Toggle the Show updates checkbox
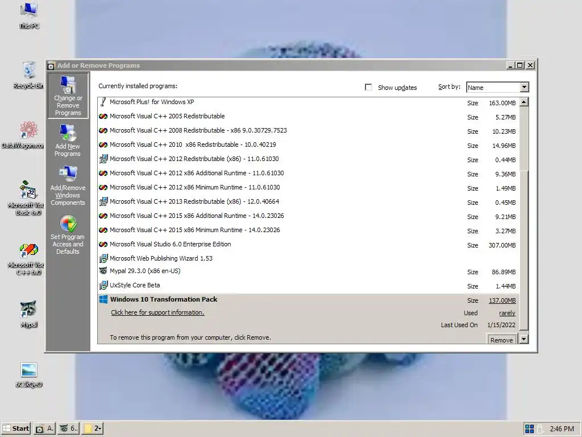The image size is (582, 437). tap(368, 87)
